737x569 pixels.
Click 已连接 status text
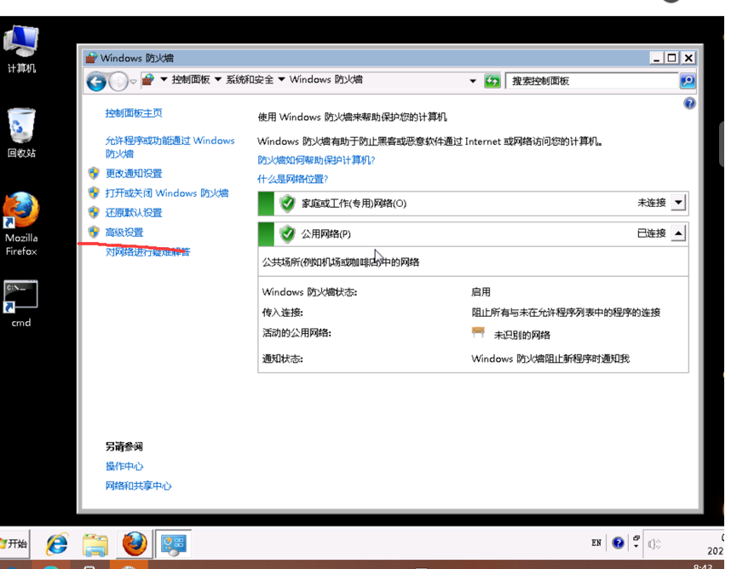[x=652, y=233]
